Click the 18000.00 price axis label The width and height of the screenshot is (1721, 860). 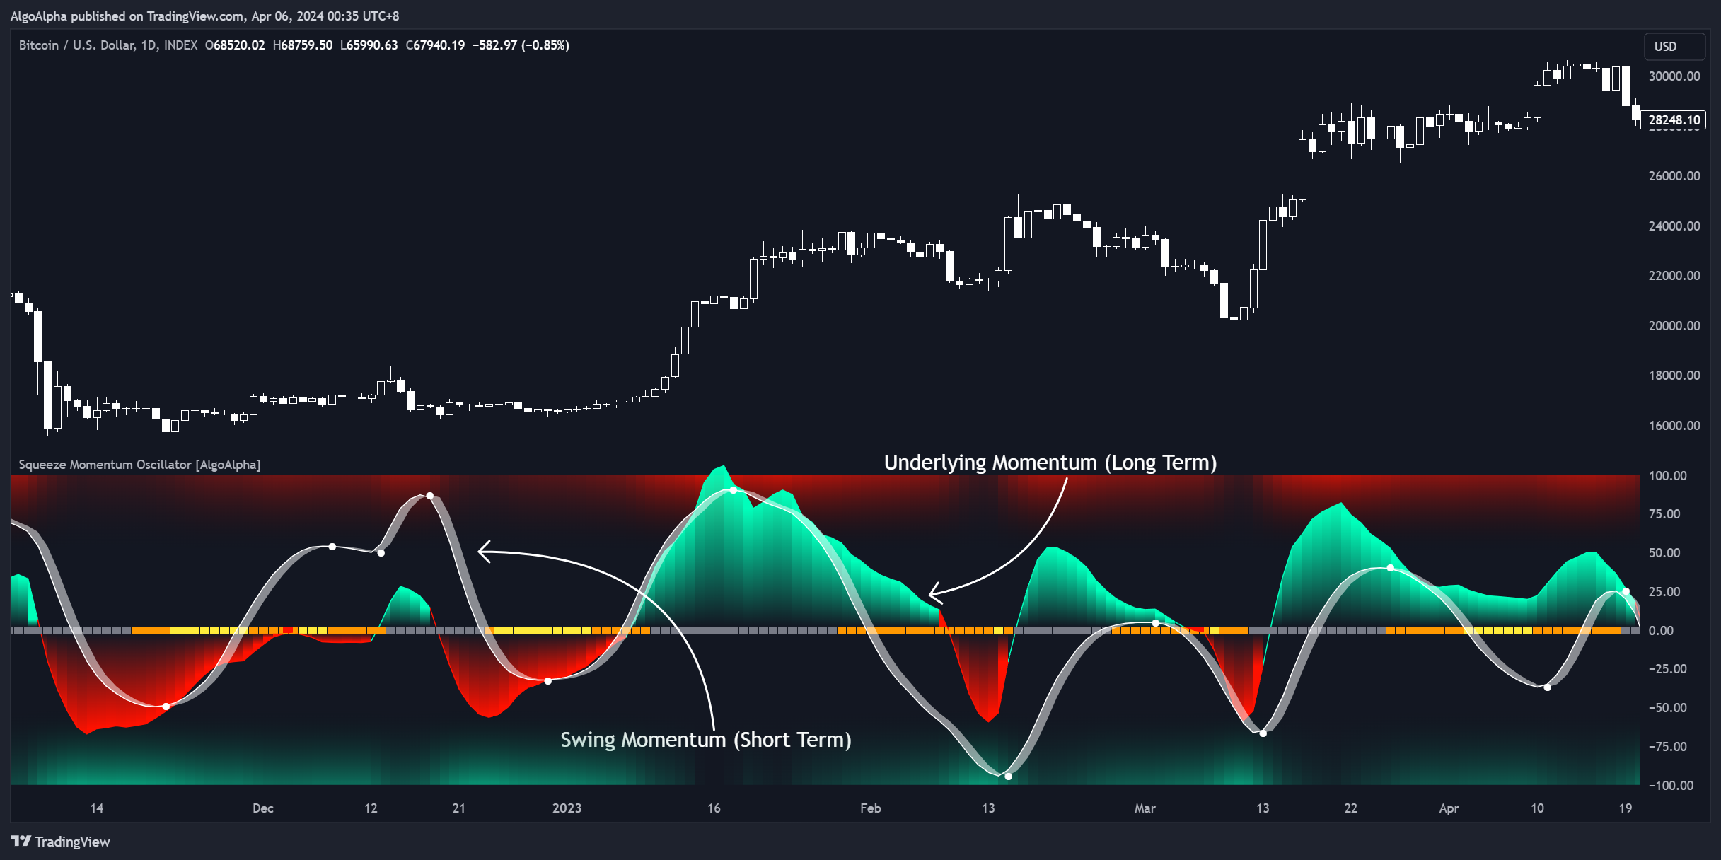tap(1674, 376)
